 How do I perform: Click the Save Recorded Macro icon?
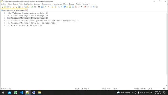coord(96,7)
